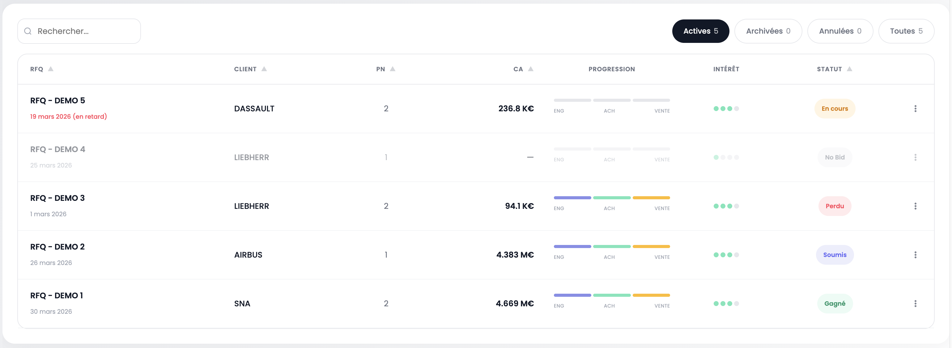Click the search magnifier icon
The height and width of the screenshot is (348, 952).
(x=28, y=31)
